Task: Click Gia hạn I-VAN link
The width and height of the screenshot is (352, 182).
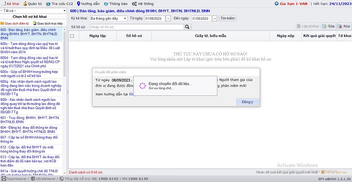Action: tap(293, 4)
